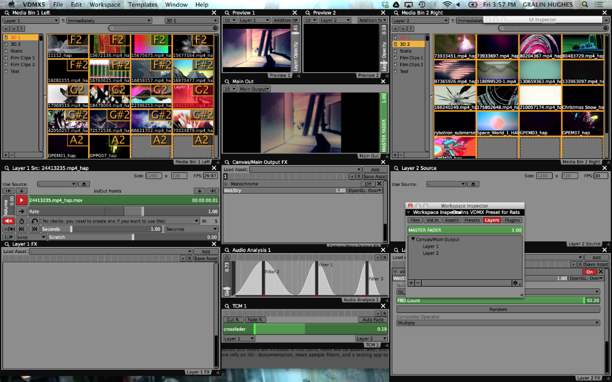
Task: Click Auto Fade button in TCM 1
Action: coord(373,320)
